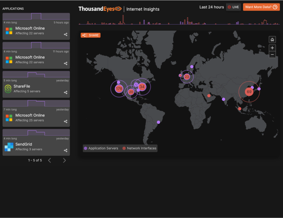The height and width of the screenshot is (218, 283).
Task: Click the tallest bar in outage timeline
Action: (x=123, y=20)
